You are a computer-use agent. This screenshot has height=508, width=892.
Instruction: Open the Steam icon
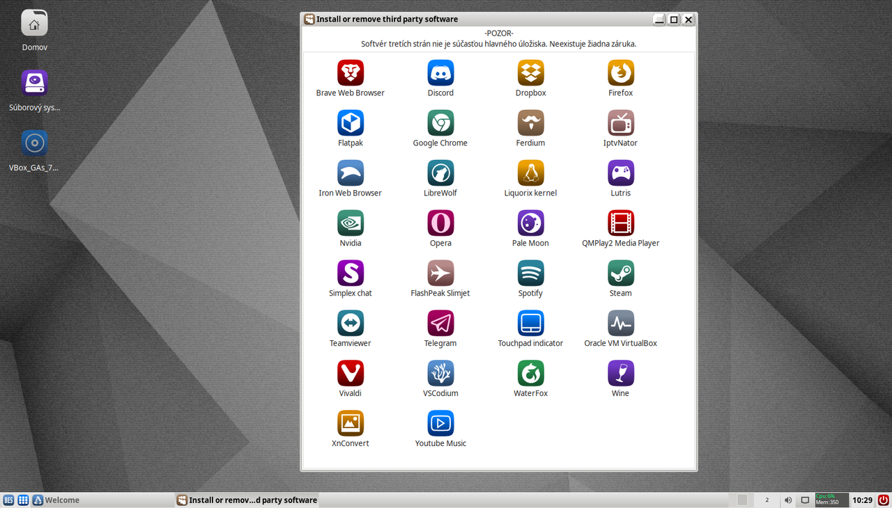click(620, 273)
